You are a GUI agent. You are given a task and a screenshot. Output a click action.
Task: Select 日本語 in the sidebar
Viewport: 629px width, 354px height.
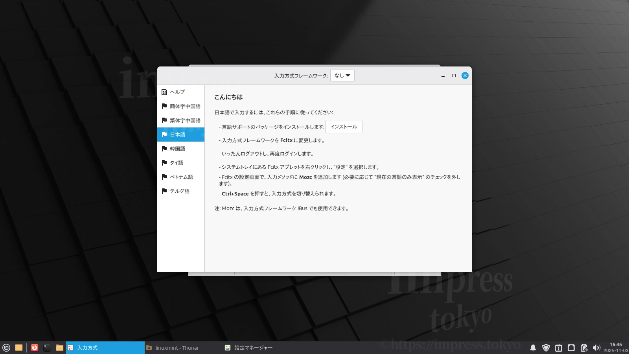click(x=181, y=135)
